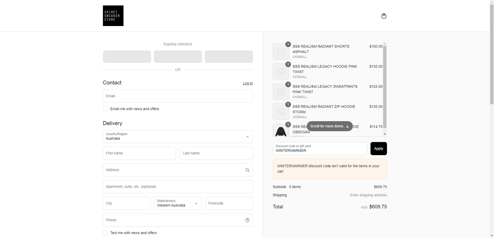
Task: Focus the Phone input field
Action: pyautogui.click(x=178, y=220)
